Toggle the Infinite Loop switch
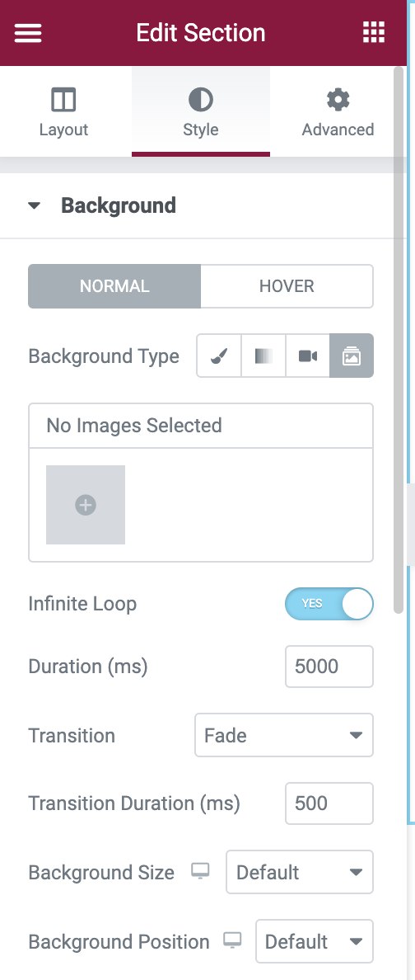Viewport: 415px width, 980px height. coord(329,604)
